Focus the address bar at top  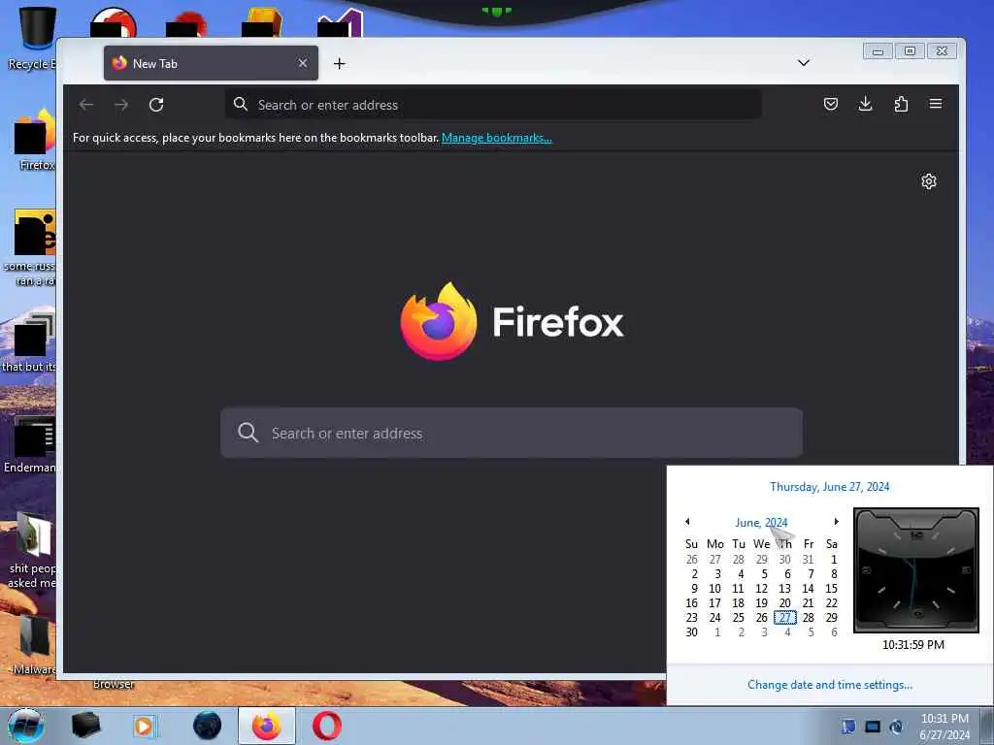click(493, 105)
